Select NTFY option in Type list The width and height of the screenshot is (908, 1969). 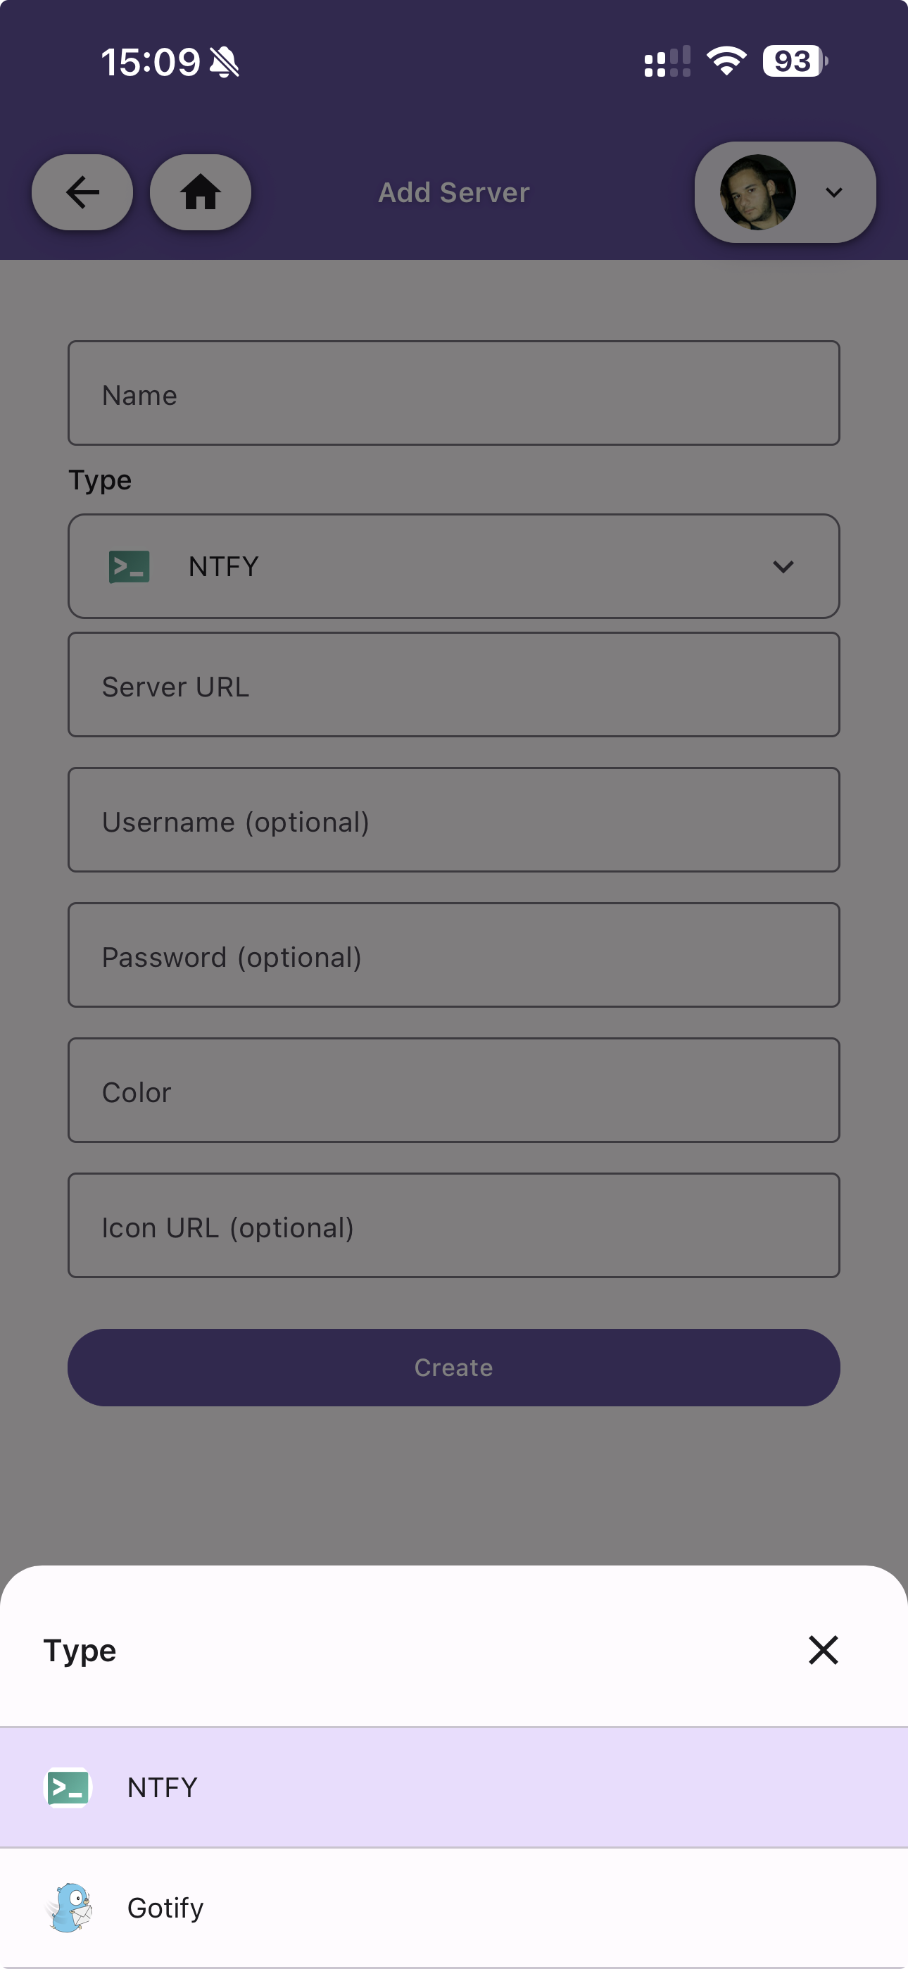tap(453, 1788)
